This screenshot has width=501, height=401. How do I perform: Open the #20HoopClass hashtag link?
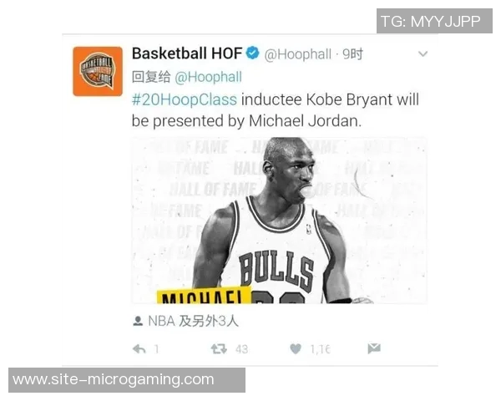[185, 99]
